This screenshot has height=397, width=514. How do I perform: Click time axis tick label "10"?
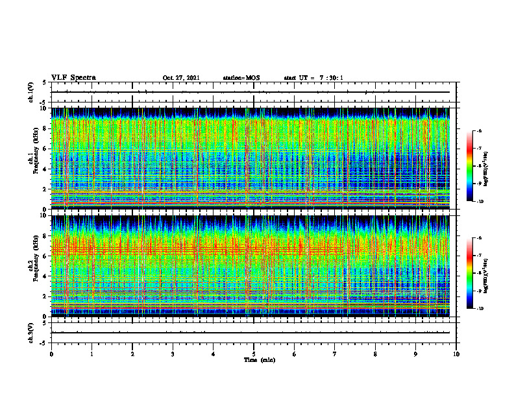click(456, 354)
